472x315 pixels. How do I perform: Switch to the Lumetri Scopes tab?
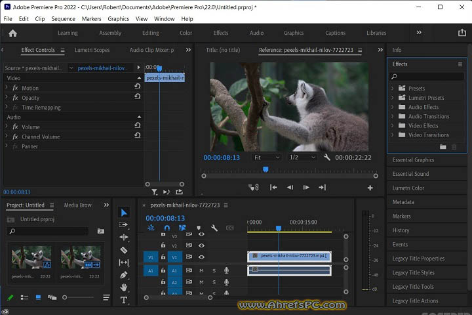tap(92, 50)
